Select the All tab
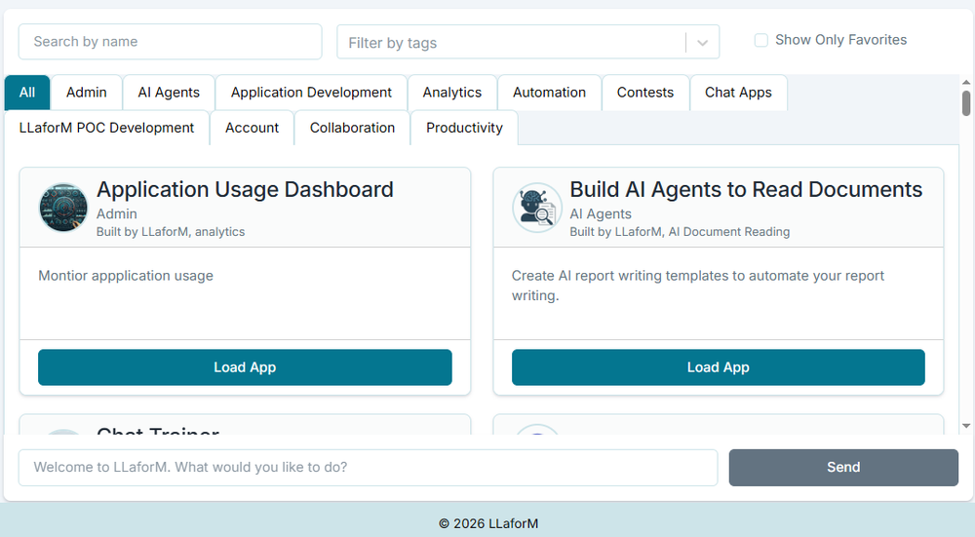975x537 pixels. (27, 93)
